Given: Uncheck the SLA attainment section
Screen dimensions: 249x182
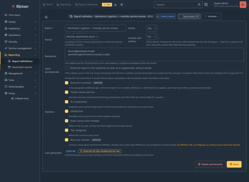Looking at the screenshot, I should pyautogui.click(x=67, y=102).
